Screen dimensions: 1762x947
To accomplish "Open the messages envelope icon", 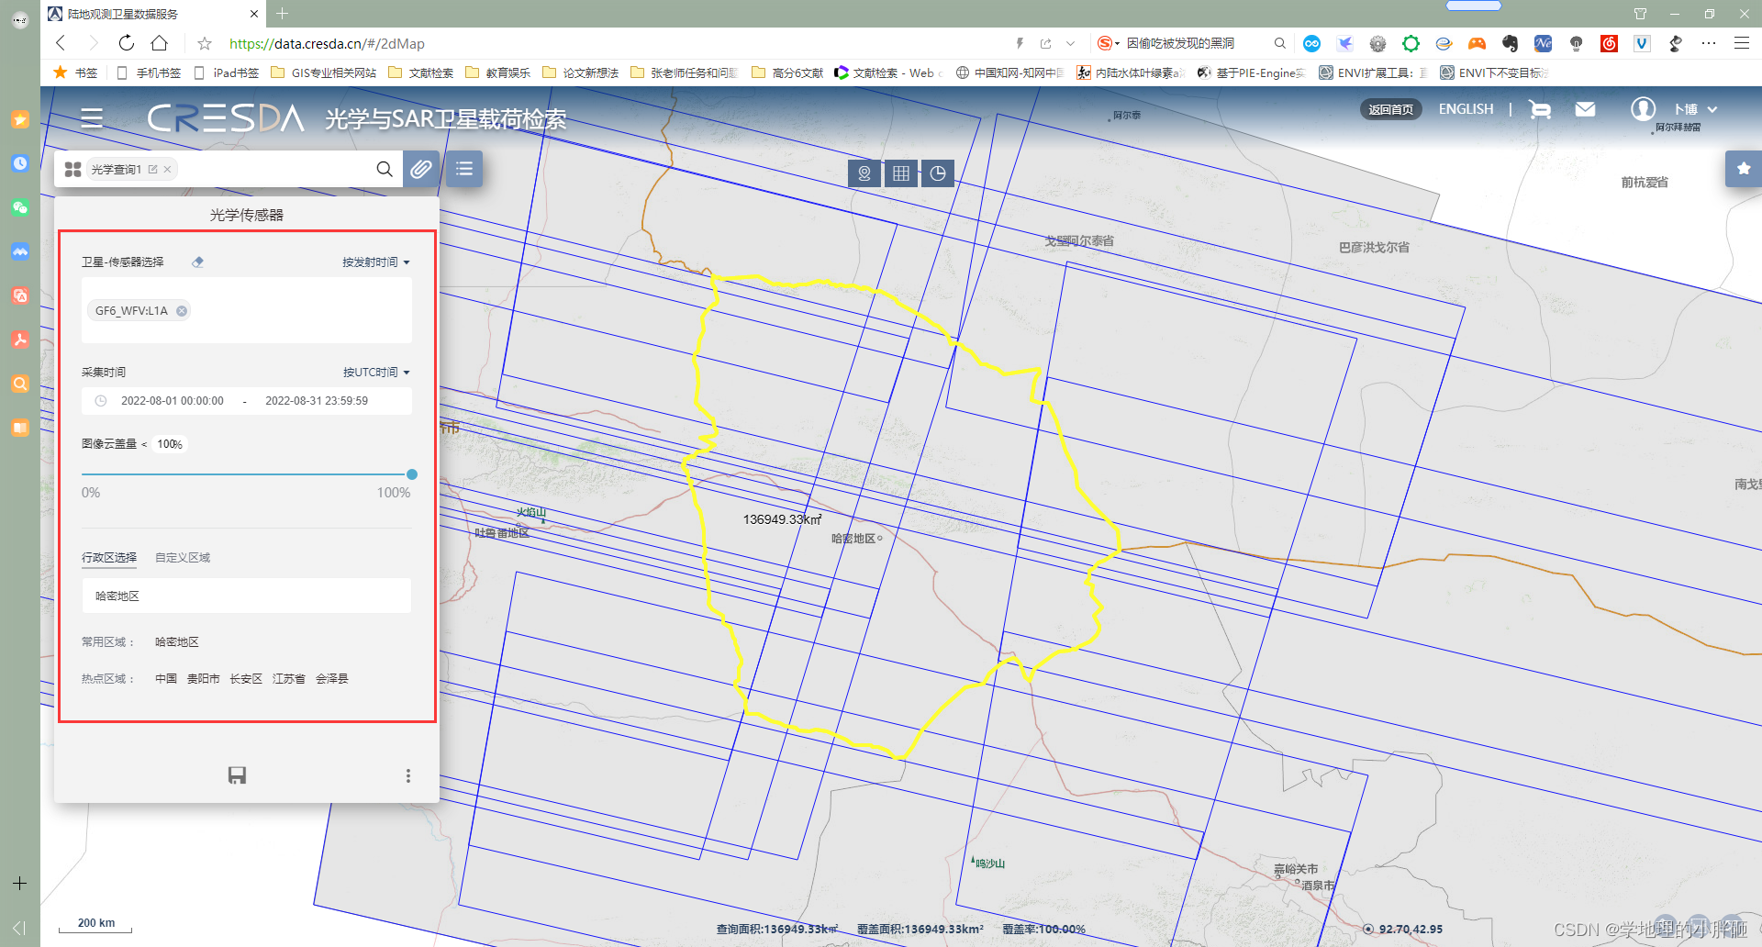I will [1585, 109].
